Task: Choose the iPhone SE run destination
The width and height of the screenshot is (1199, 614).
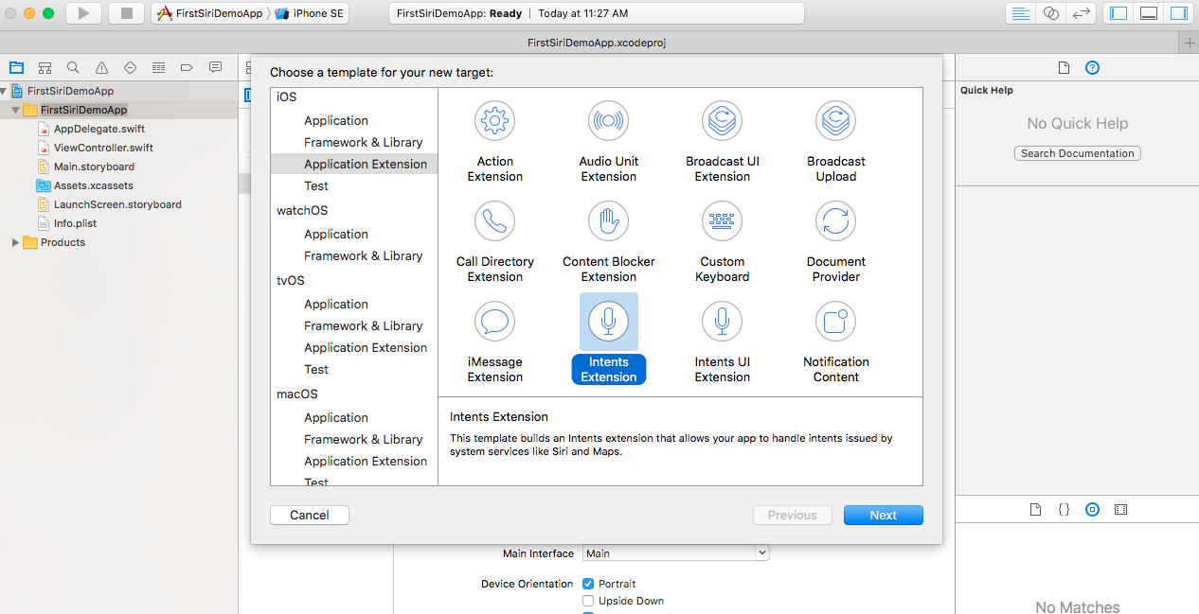Action: 310,13
